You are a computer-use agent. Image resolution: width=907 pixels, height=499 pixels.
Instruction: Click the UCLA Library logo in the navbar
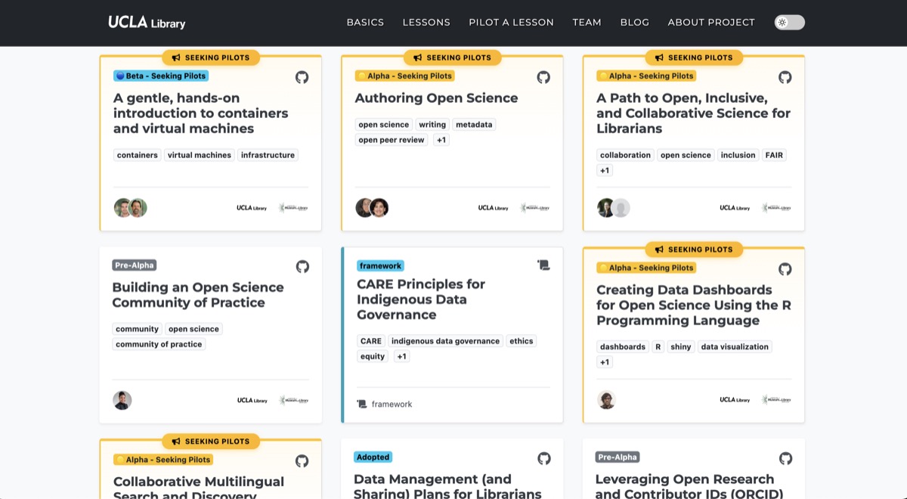click(x=147, y=22)
